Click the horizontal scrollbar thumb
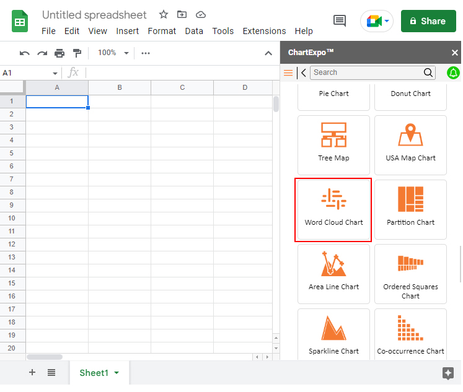This screenshot has width=463, height=392. point(45,357)
